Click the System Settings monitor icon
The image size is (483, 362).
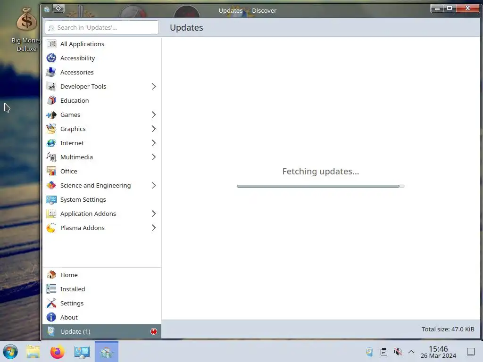51,200
